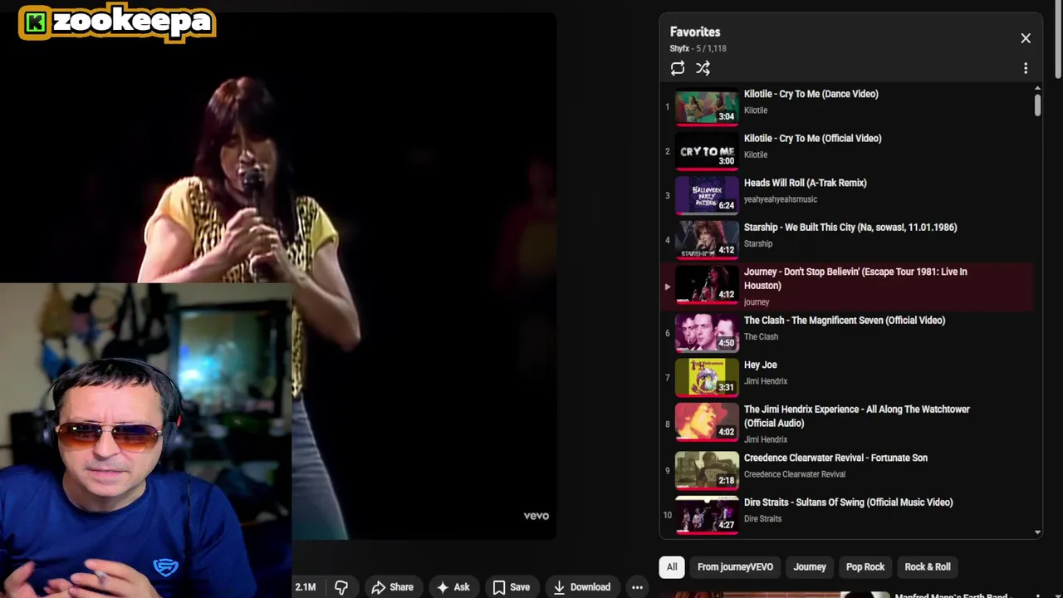The height and width of the screenshot is (598, 1063).
Task: Click the vevo logo in video
Action: pos(536,516)
